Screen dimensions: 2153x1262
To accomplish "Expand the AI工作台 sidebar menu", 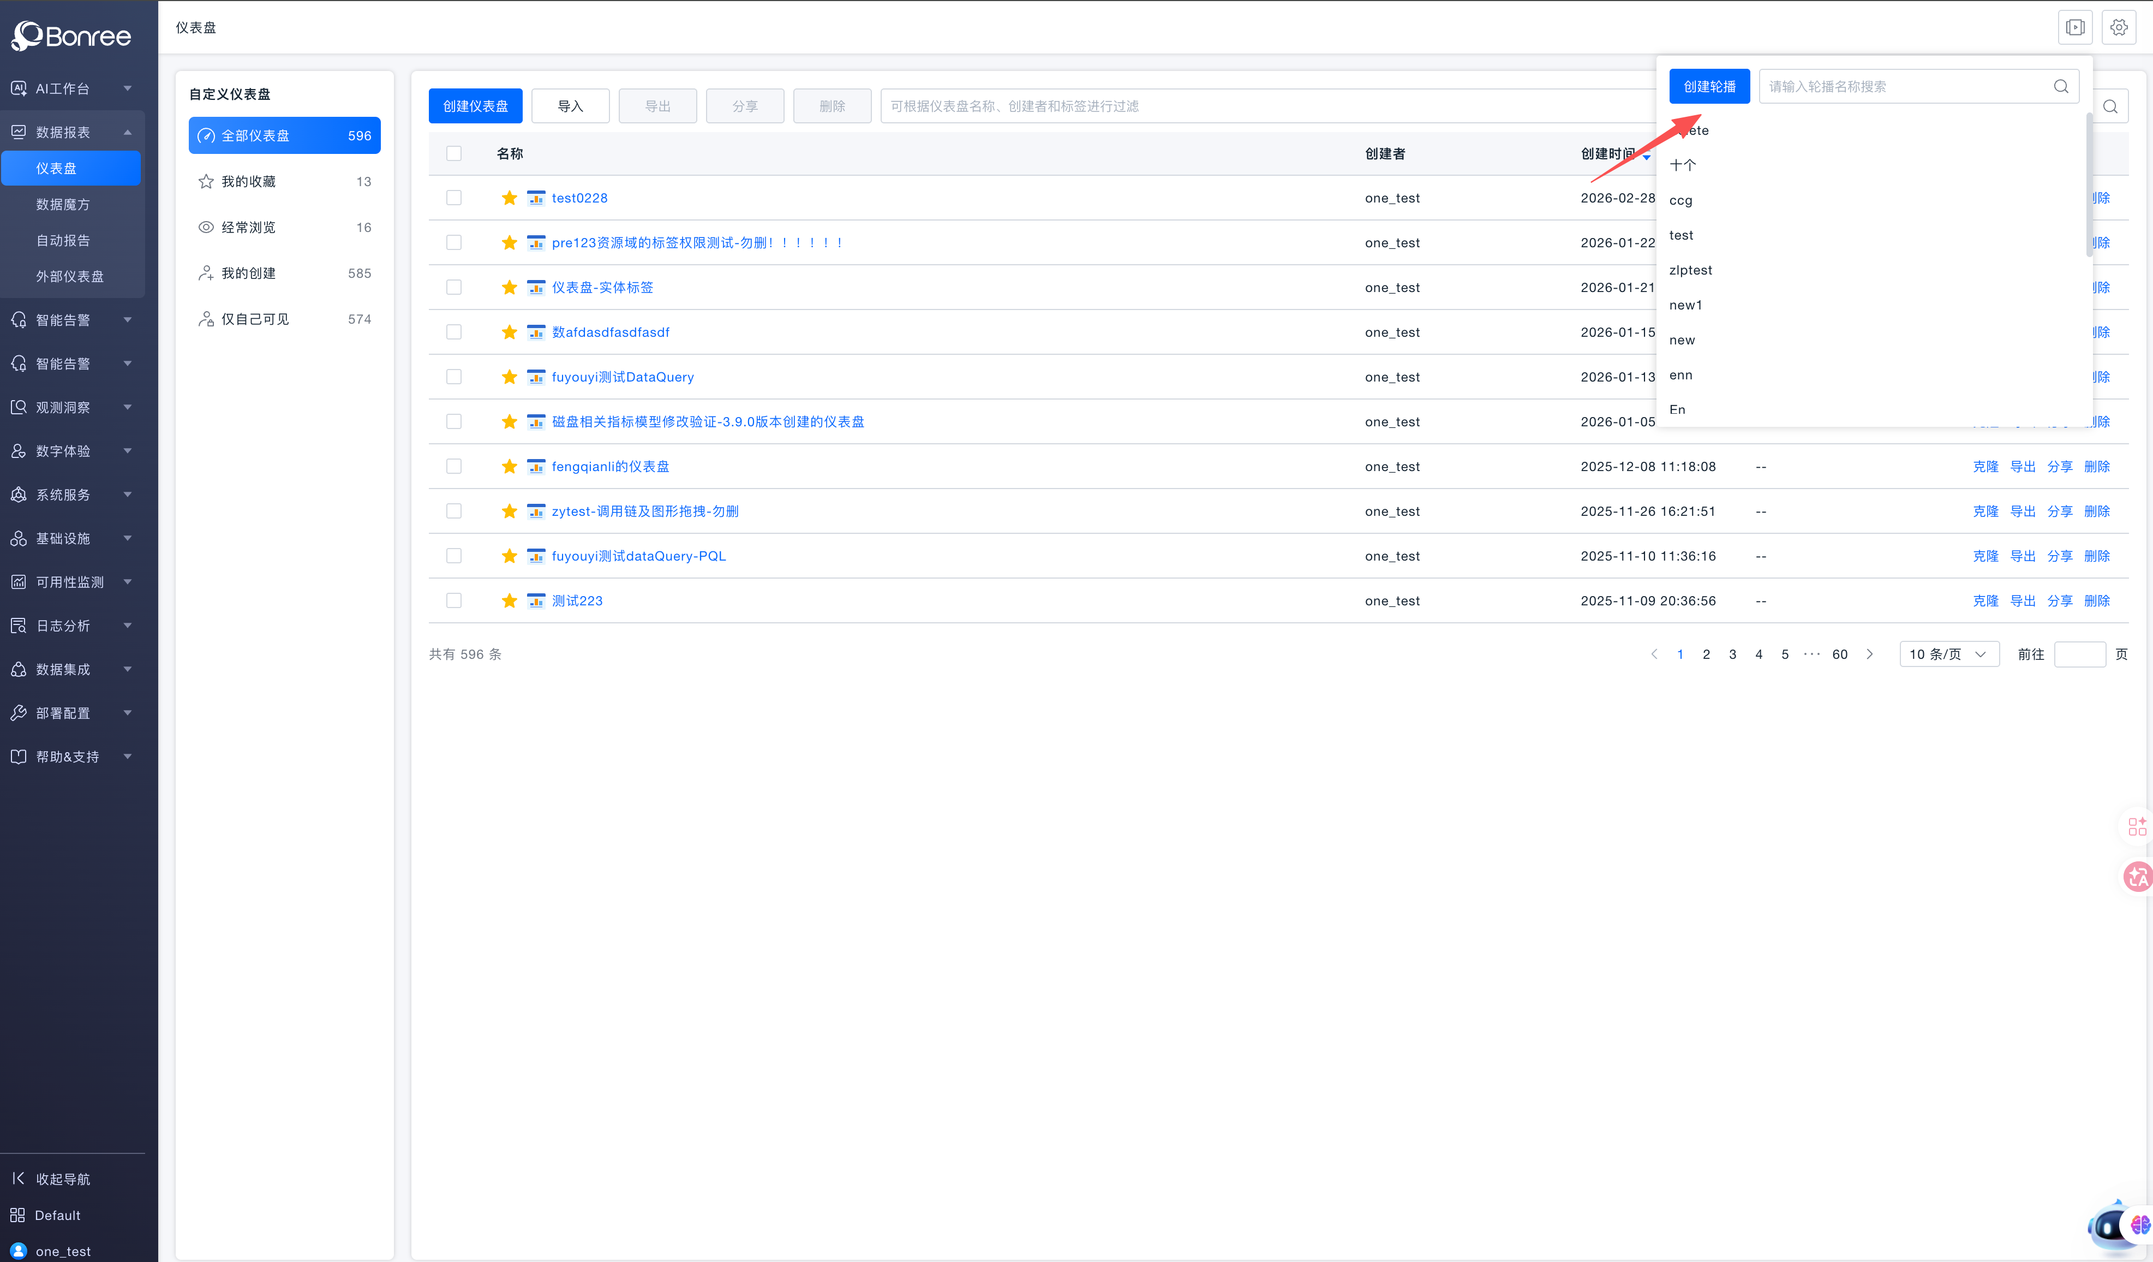I will click(73, 88).
